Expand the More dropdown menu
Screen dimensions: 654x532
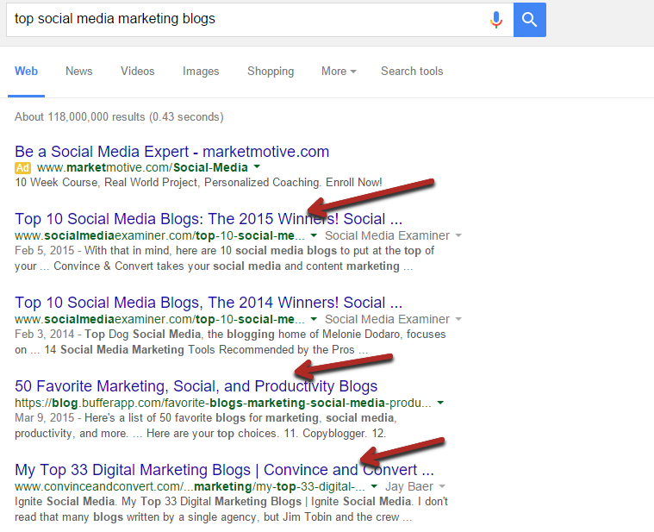[x=339, y=71]
